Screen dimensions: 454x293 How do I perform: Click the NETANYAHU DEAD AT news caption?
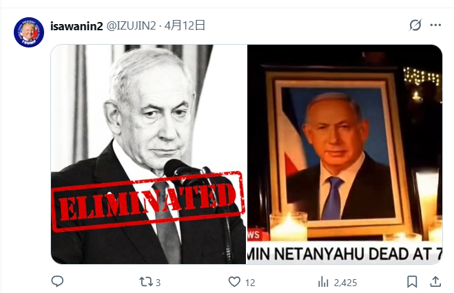coord(344,253)
